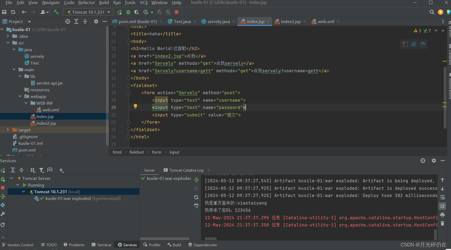The width and height of the screenshot is (451, 250).
Task: Open the Navigate menu
Action: (51, 3)
